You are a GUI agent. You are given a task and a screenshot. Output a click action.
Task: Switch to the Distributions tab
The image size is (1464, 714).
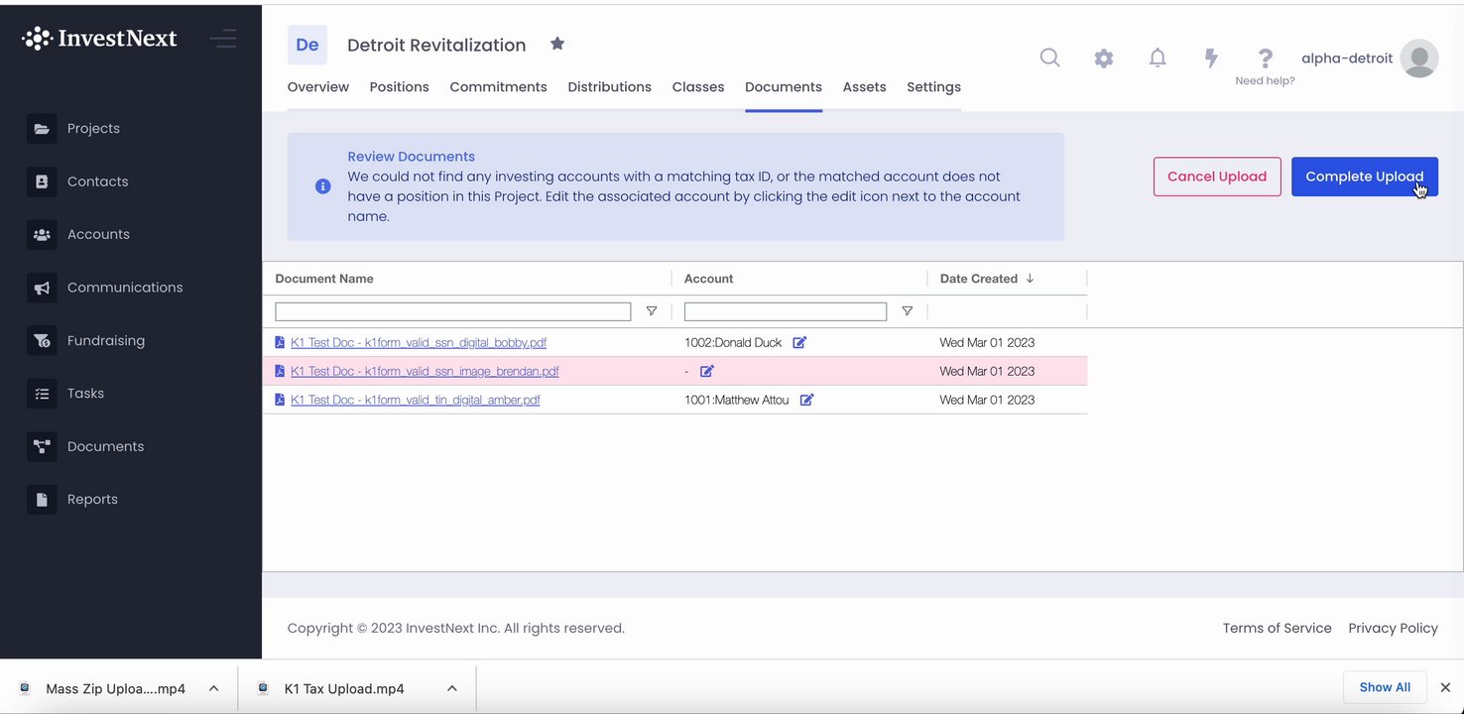click(x=609, y=87)
